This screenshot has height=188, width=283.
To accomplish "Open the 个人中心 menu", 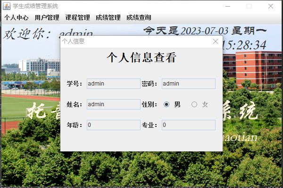I will pyautogui.click(x=16, y=17).
